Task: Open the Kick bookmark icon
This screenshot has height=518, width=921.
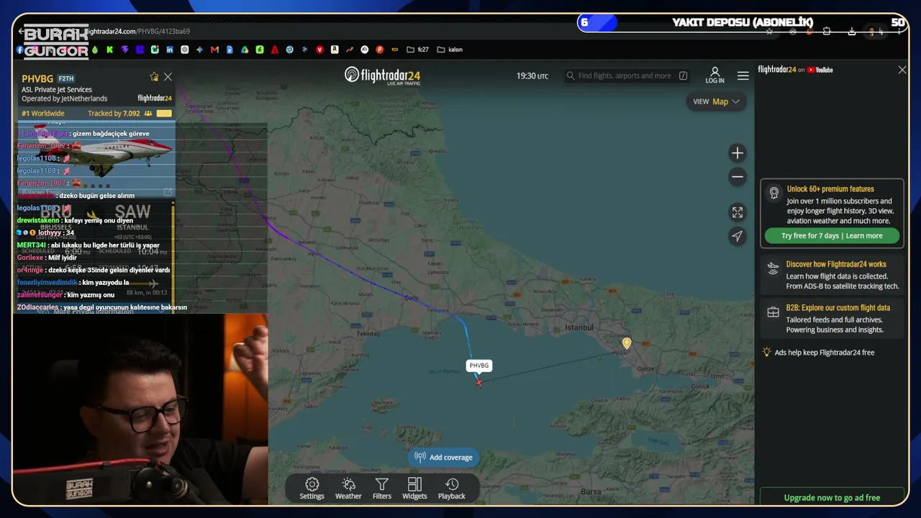Action: (109, 50)
